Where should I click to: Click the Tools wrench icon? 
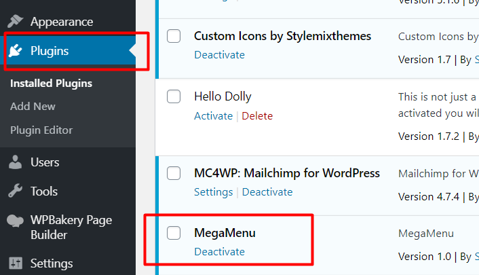pos(15,191)
